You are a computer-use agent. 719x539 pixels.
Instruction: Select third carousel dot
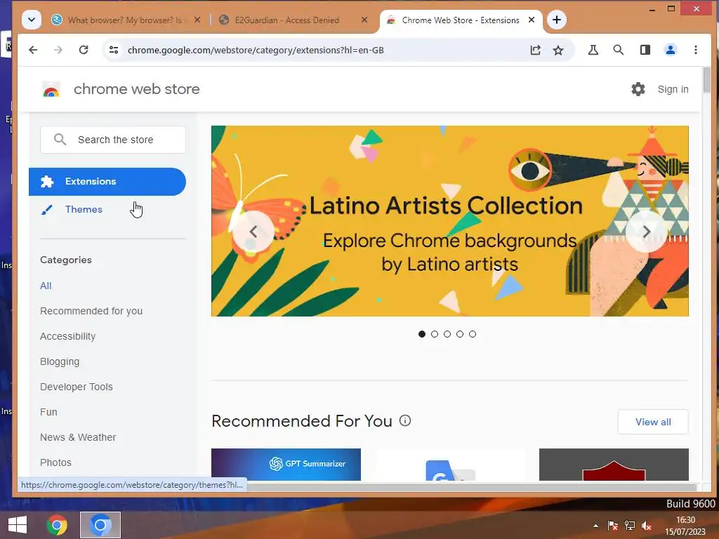pos(447,334)
